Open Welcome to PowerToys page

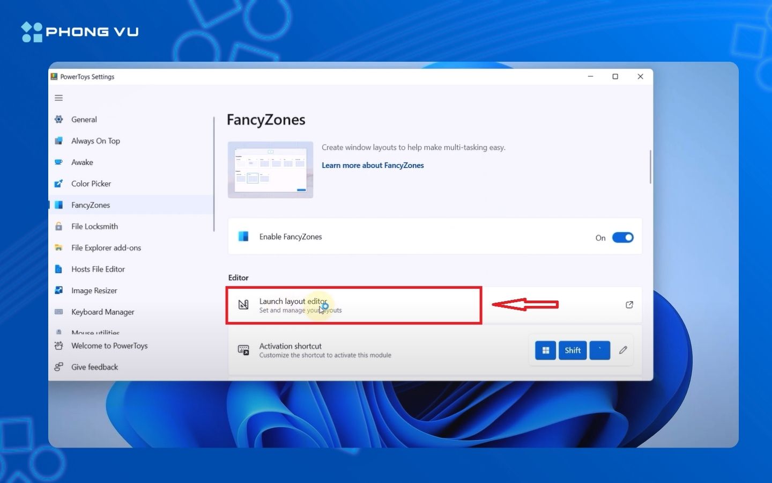(109, 346)
